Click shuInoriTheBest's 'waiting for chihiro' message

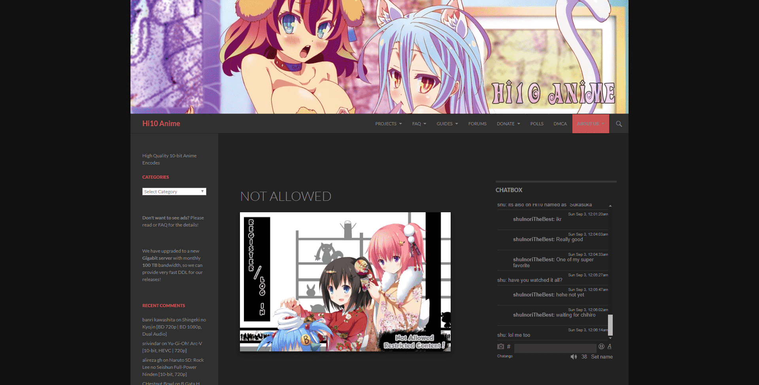point(554,315)
